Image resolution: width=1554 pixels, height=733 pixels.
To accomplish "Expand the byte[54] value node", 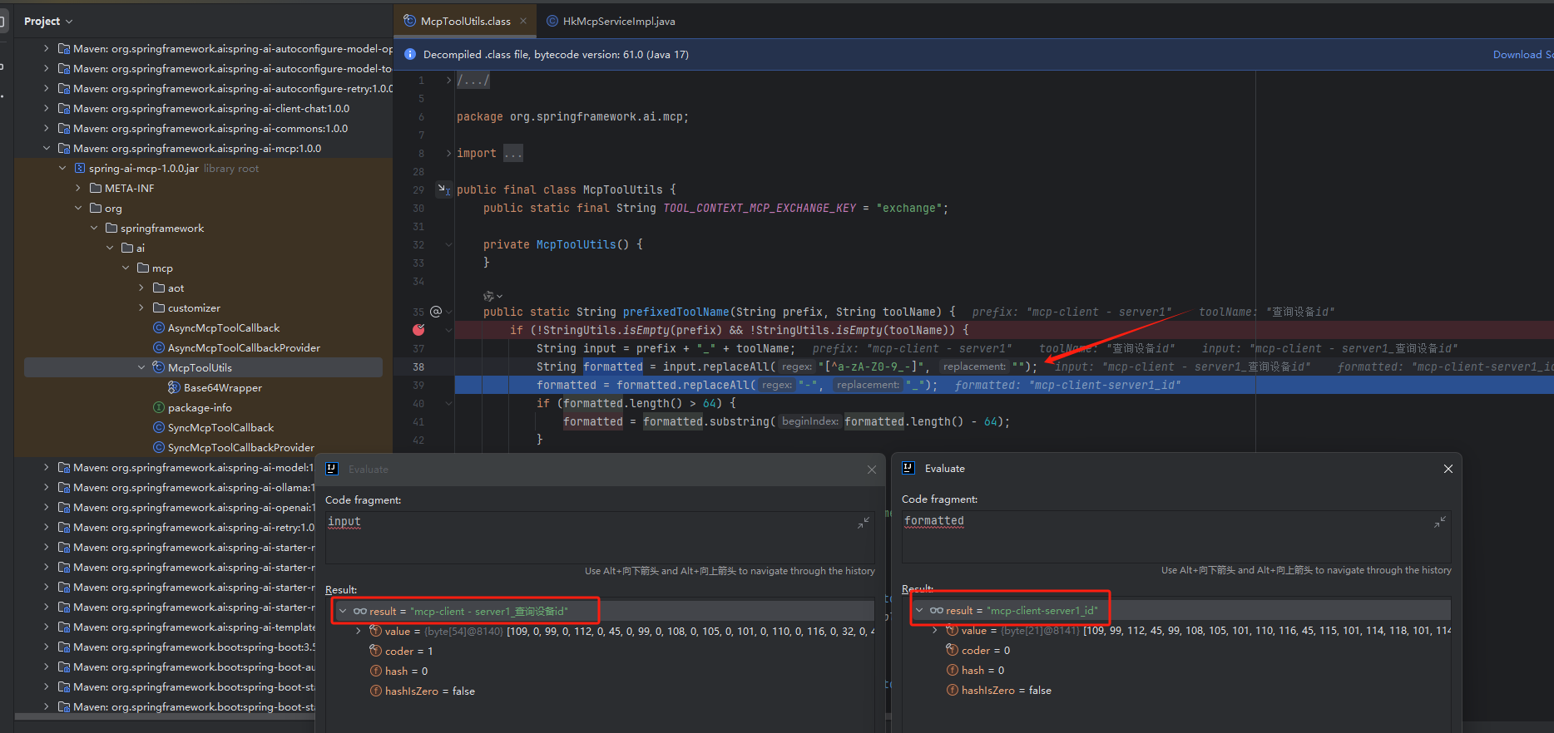I will point(359,631).
